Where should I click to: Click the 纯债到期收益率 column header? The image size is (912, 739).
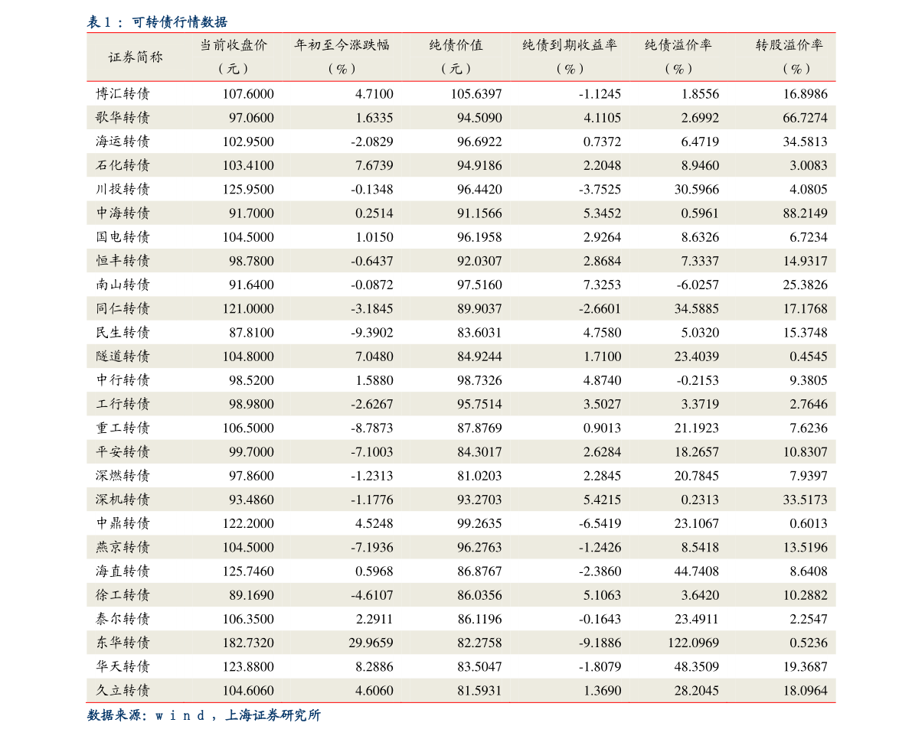point(570,45)
